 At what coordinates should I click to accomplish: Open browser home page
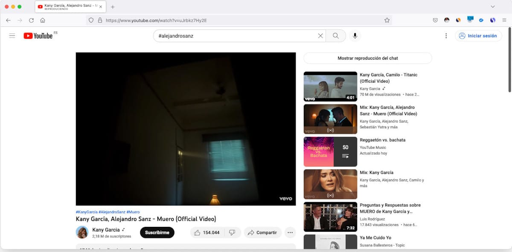pos(43,20)
